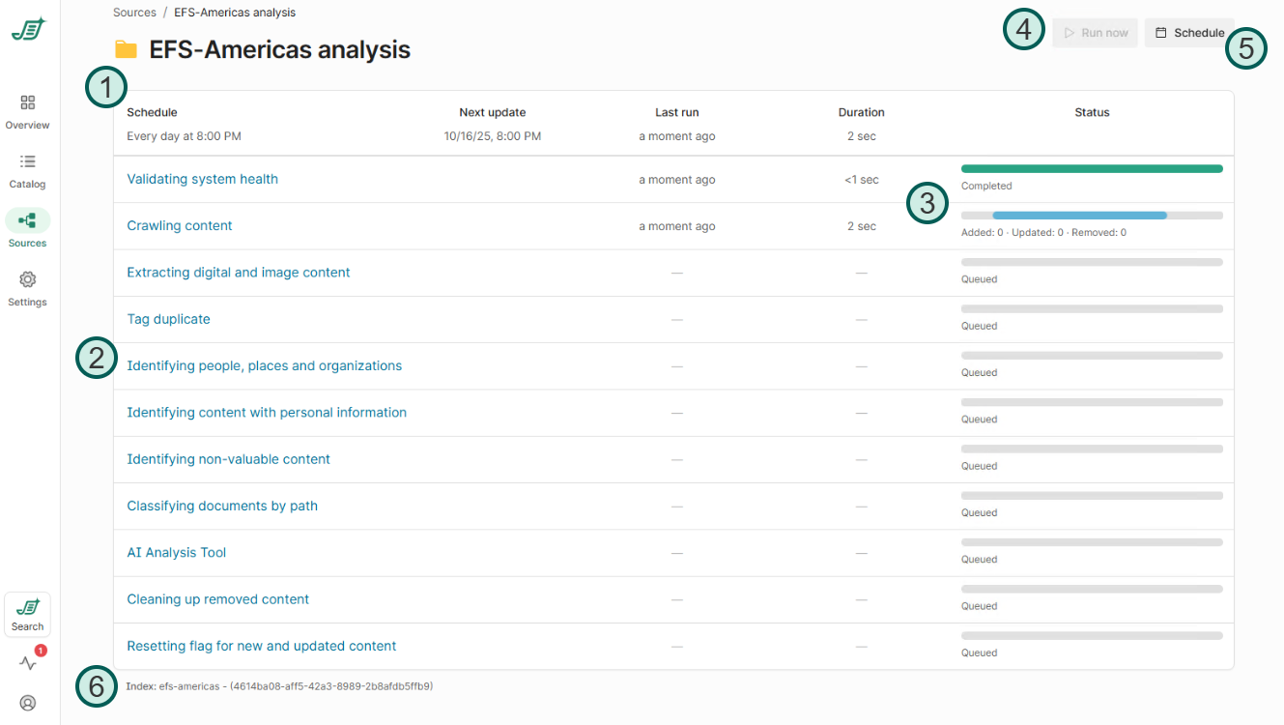
Task: Open the user account profile icon
Action: [x=28, y=703]
